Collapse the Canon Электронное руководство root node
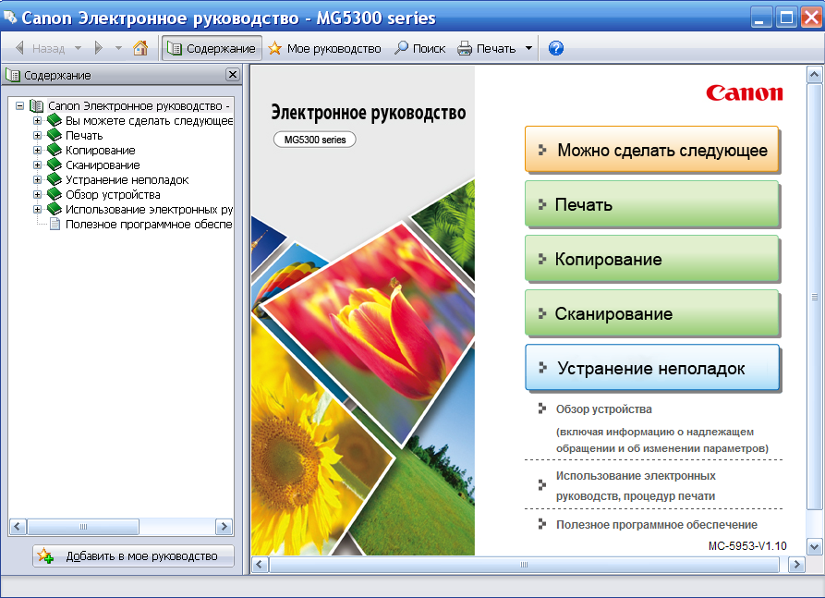Image resolution: width=825 pixels, height=598 pixels. point(20,105)
